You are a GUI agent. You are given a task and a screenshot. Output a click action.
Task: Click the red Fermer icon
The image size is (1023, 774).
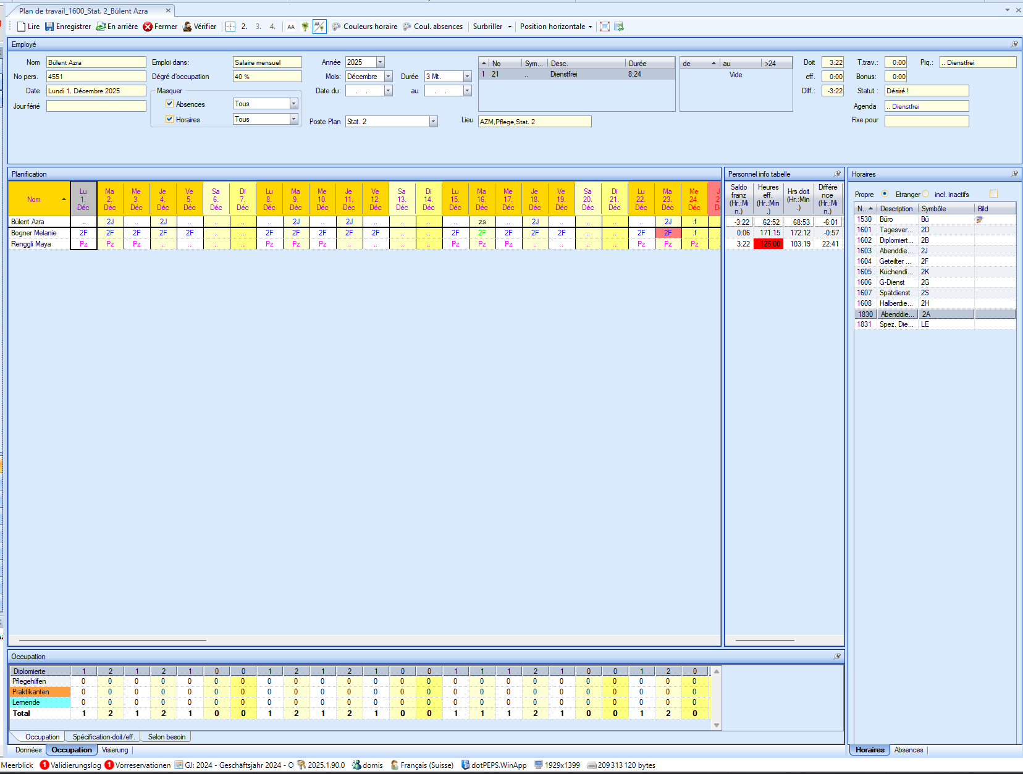[x=148, y=27]
